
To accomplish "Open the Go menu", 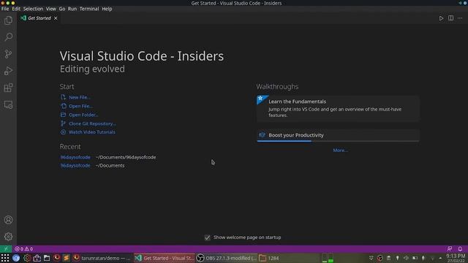I will tap(61, 9).
